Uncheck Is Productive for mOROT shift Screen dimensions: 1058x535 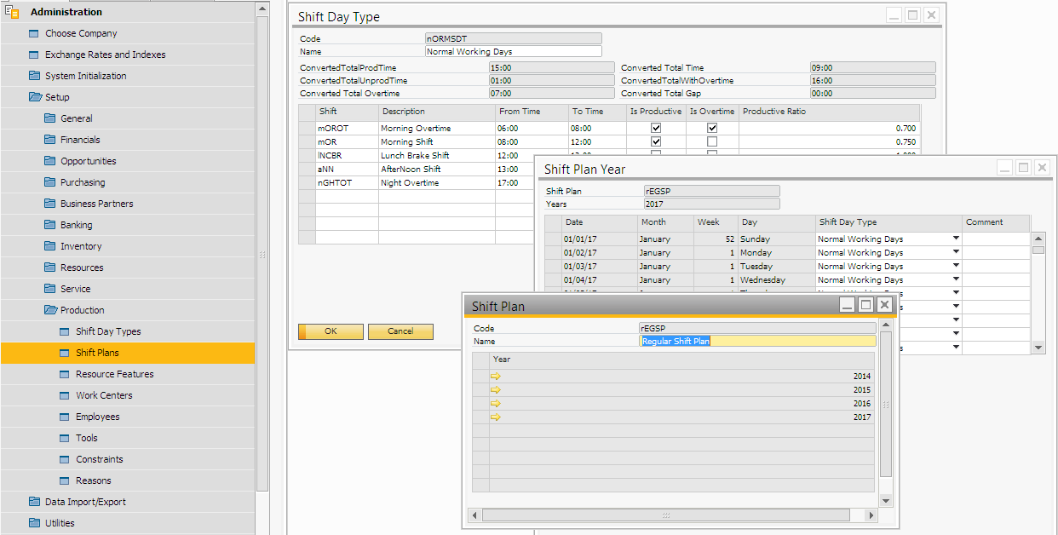656,128
